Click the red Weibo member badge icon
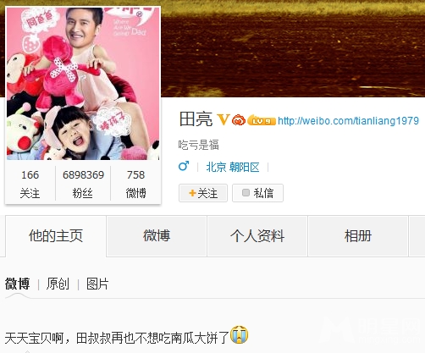This screenshot has width=425, height=353. (x=239, y=120)
